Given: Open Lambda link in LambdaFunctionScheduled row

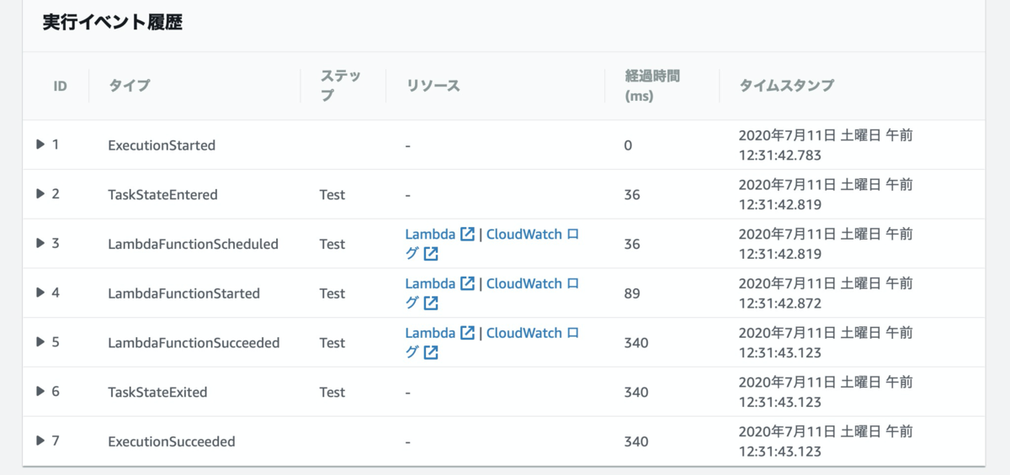Looking at the screenshot, I should point(430,235).
